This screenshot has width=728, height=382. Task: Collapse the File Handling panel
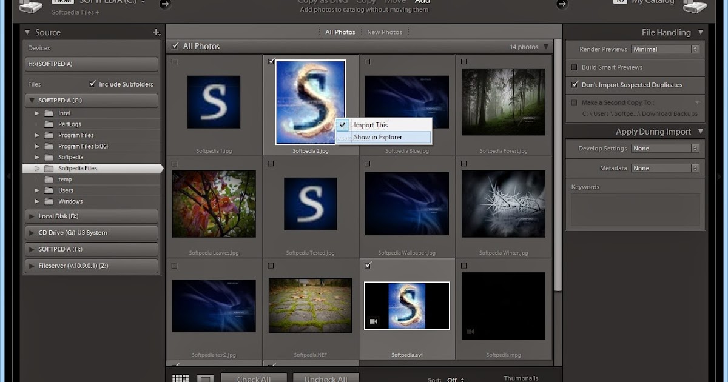(x=701, y=32)
